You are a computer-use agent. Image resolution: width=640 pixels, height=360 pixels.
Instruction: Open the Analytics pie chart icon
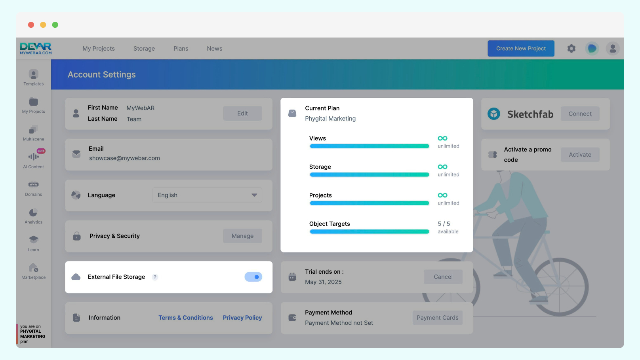pos(34,216)
